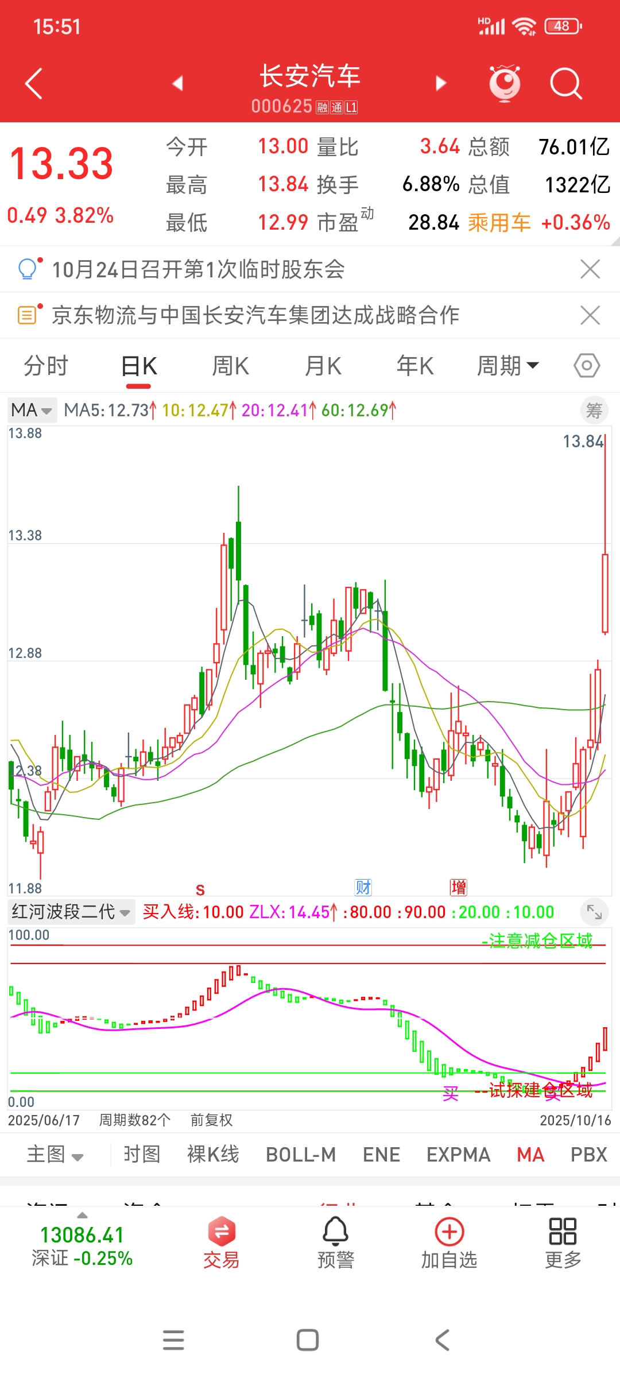
Task: Open the 周期 period dropdown
Action: (508, 366)
